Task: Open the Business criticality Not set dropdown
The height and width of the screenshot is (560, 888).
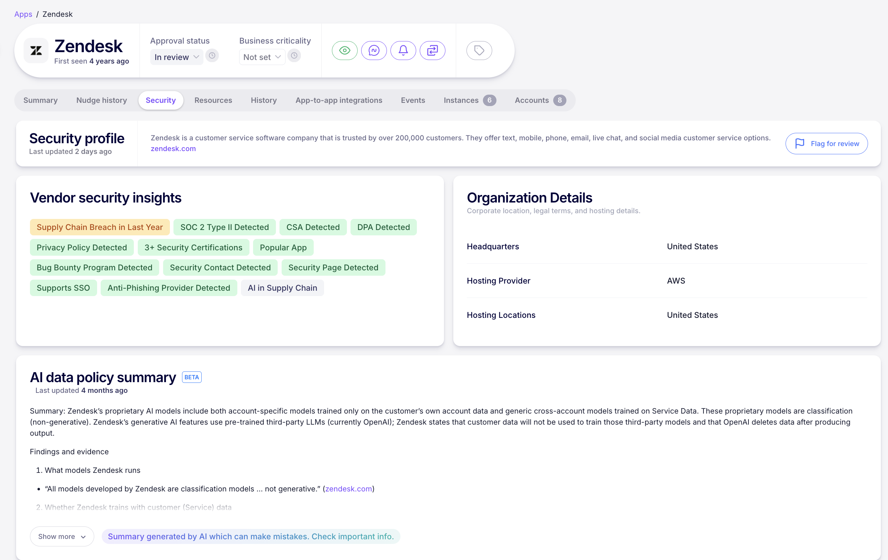Action: (x=262, y=57)
